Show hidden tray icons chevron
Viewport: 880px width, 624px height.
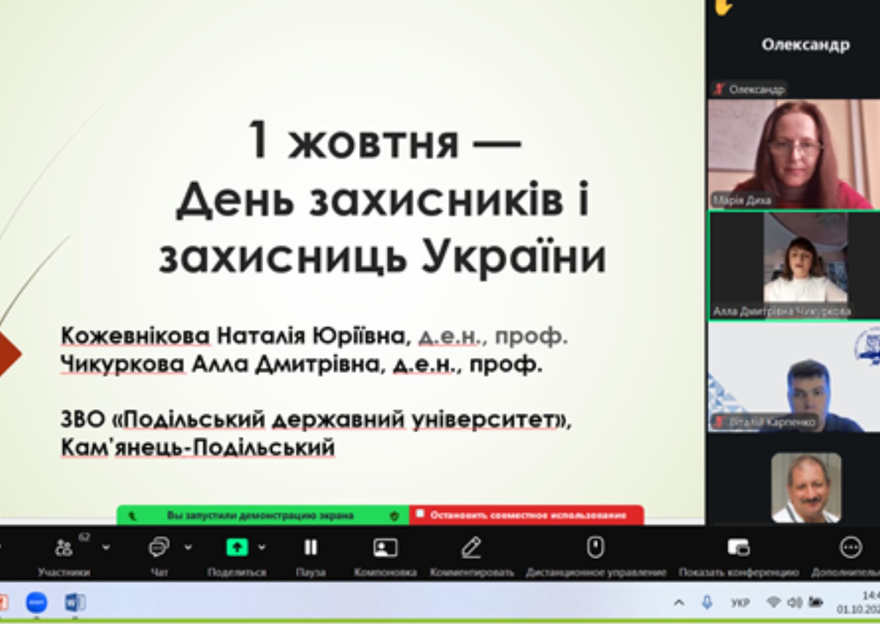(x=679, y=602)
